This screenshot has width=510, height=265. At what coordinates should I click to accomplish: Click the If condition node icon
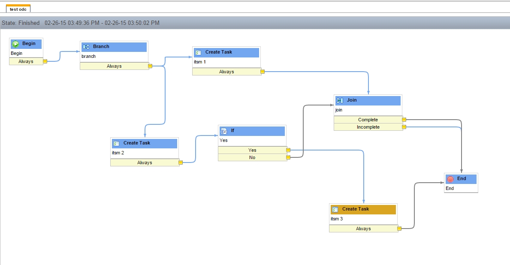point(223,131)
